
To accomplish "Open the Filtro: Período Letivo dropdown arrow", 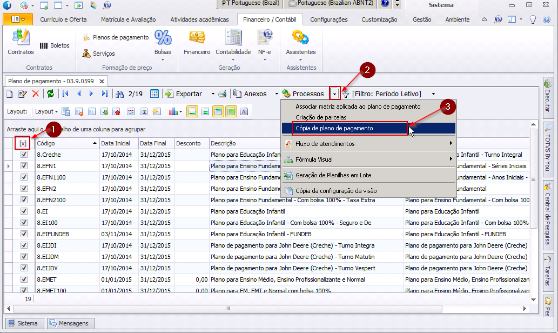I will pyautogui.click(x=433, y=94).
